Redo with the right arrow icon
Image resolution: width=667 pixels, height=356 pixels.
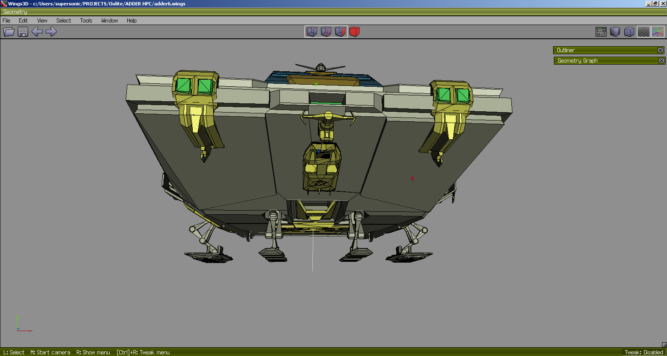pos(51,32)
